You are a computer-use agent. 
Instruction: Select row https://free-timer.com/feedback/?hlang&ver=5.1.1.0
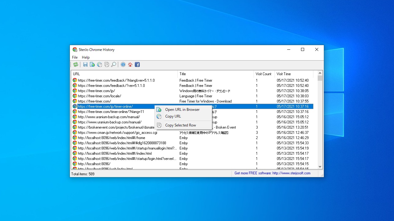pyautogui.click(x=192, y=80)
